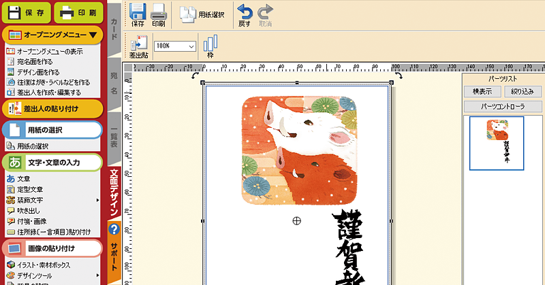
Task: Select the 装飾文字 decorative text tool
Action: [x=25, y=200]
